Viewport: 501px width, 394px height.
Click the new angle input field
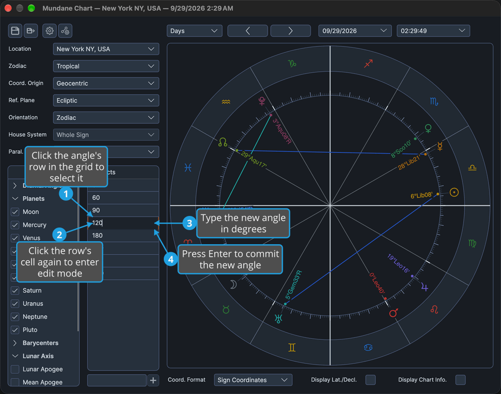[117, 380]
